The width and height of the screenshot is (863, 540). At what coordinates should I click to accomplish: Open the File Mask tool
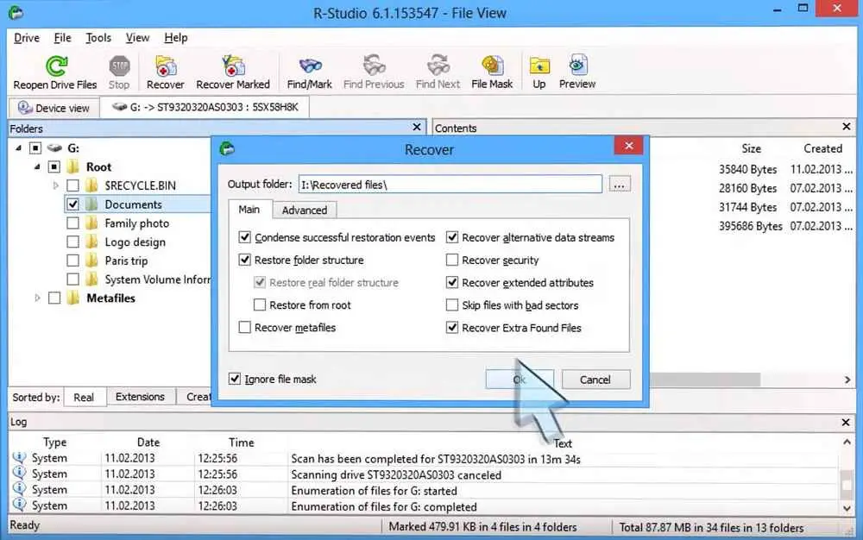pyautogui.click(x=492, y=66)
